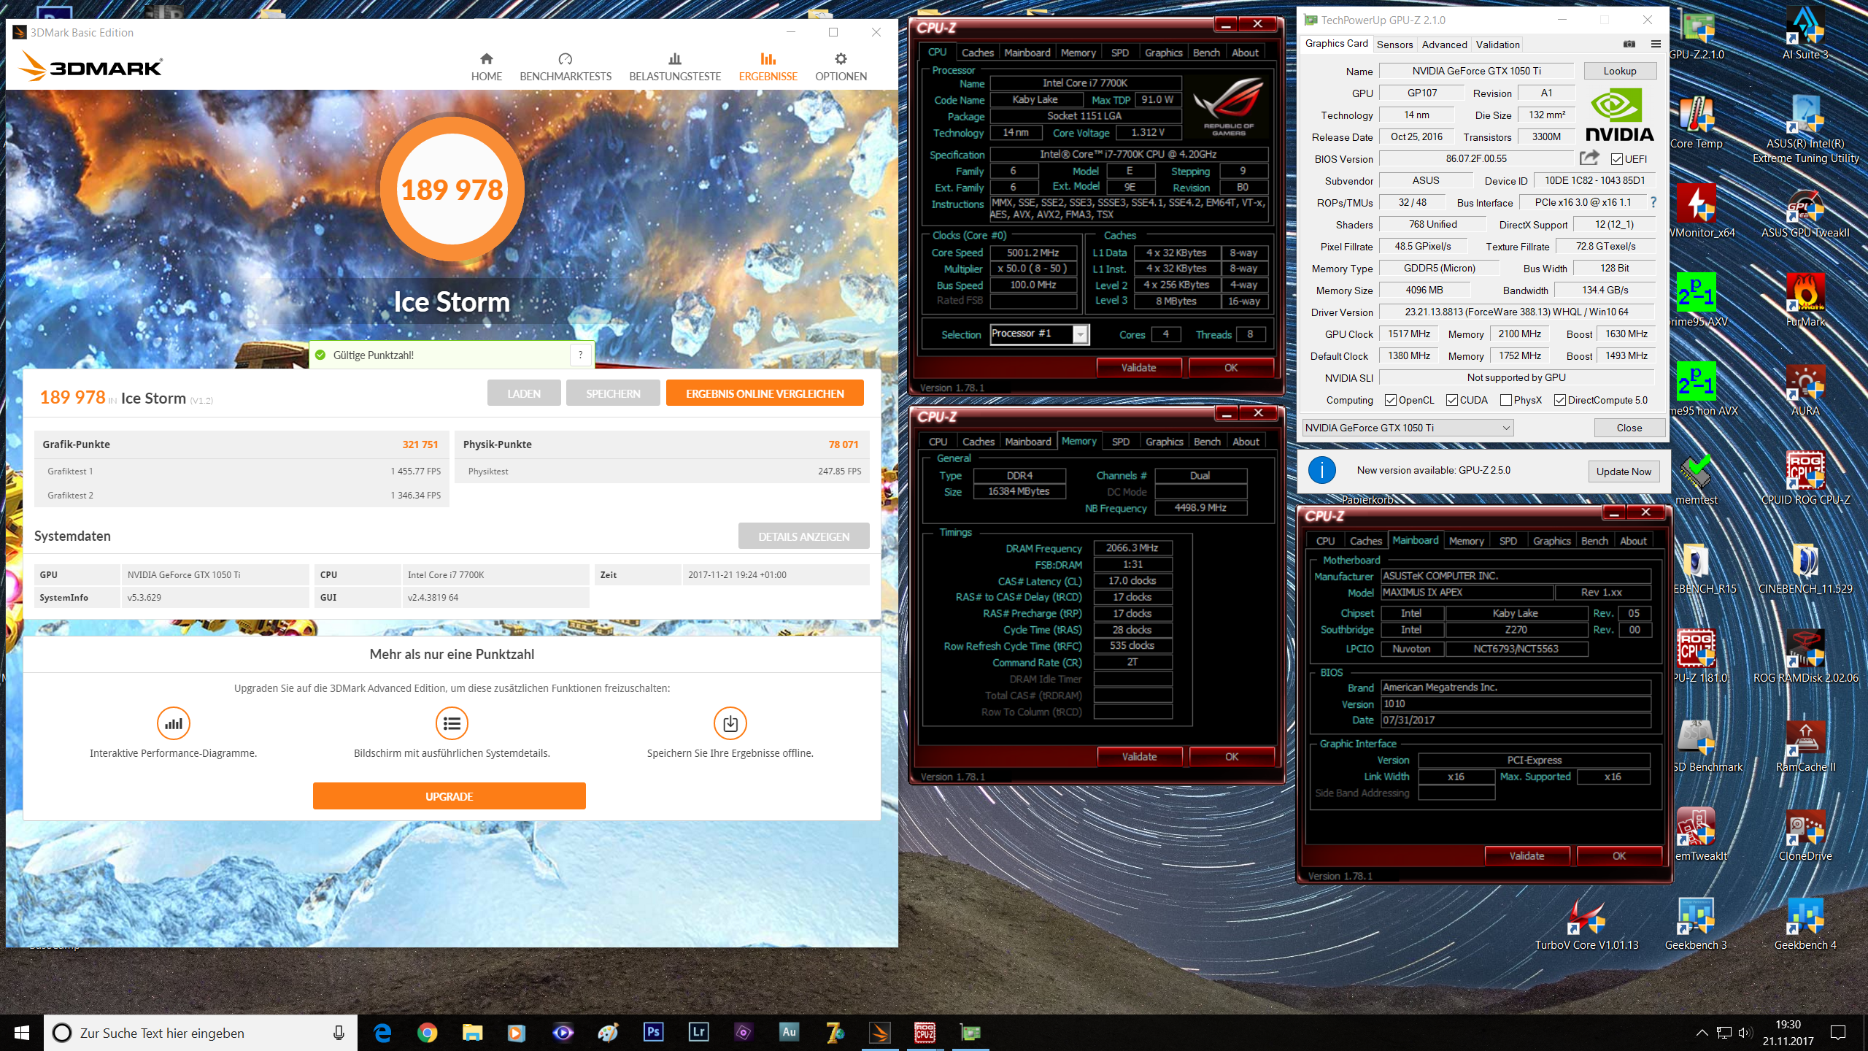Launch the FurMark desktop shortcut

(1805, 300)
